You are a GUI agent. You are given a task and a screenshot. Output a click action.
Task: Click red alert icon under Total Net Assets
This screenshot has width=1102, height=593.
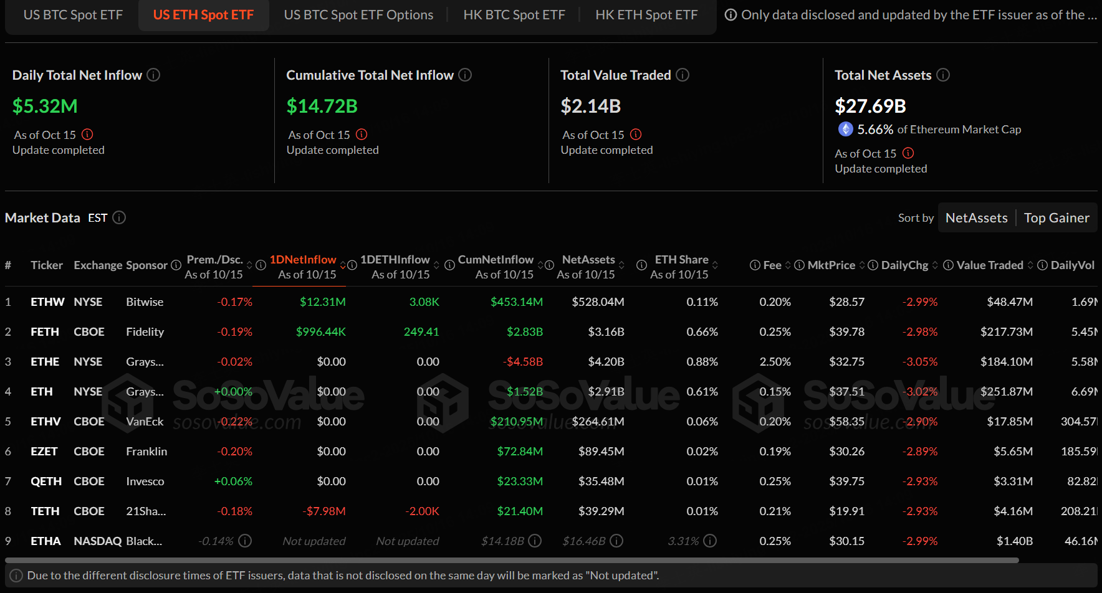pos(908,153)
